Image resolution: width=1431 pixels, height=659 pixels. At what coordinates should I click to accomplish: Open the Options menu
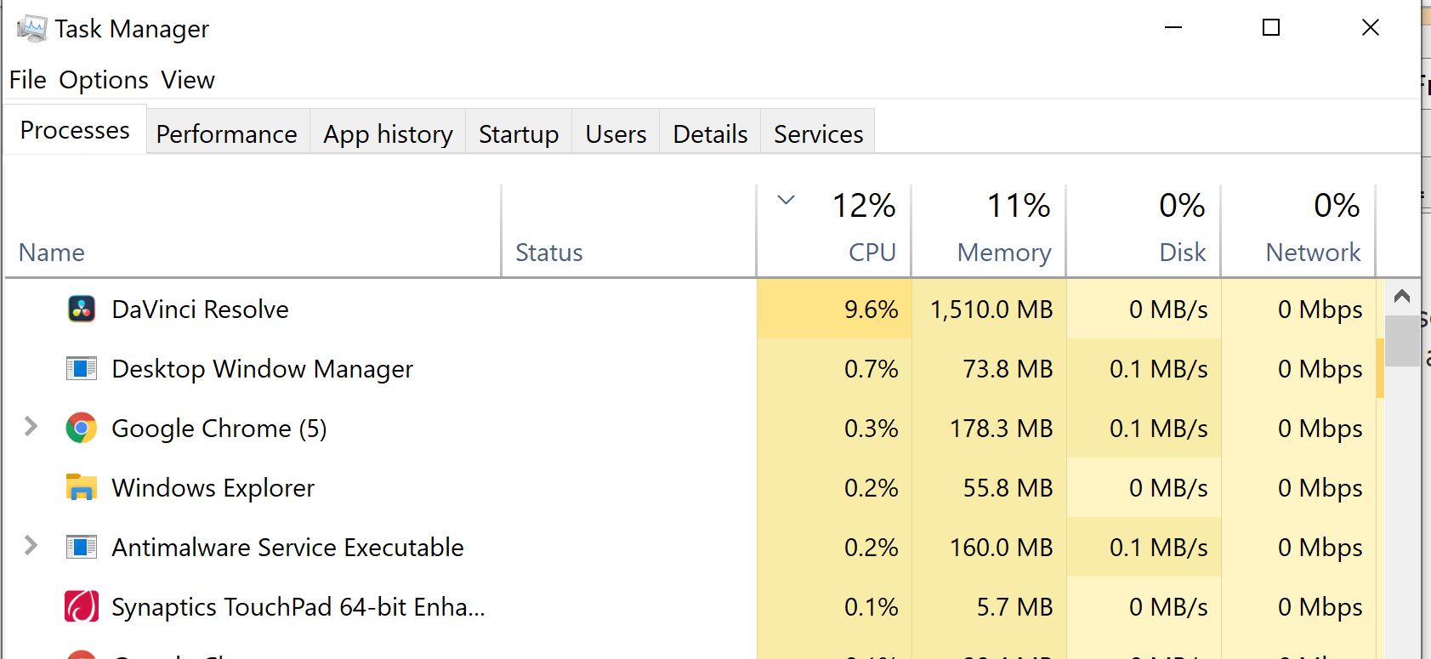(104, 80)
